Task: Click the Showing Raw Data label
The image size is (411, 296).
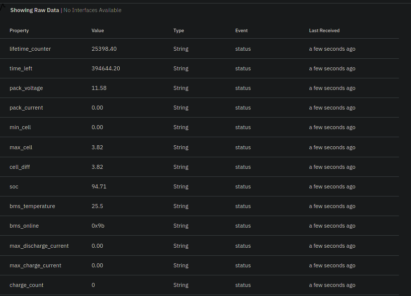Action: (34, 10)
